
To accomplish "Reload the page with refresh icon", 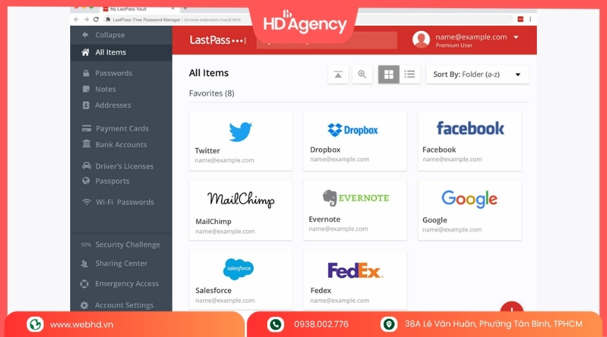I will [x=96, y=20].
